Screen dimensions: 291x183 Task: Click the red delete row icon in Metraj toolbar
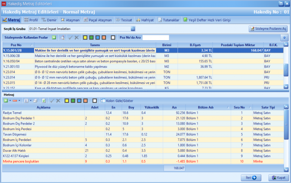click(x=15, y=100)
